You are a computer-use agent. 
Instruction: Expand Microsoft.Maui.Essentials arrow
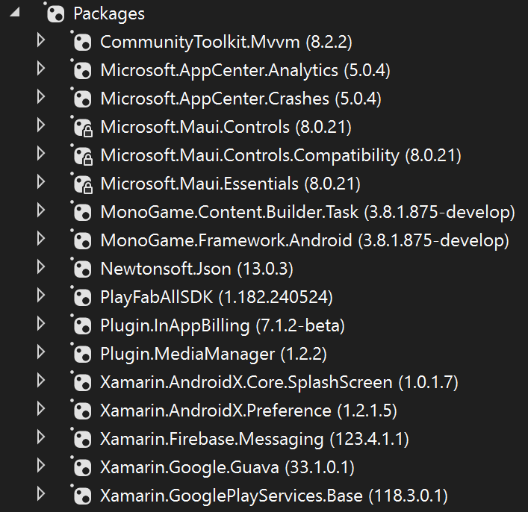[41, 182]
